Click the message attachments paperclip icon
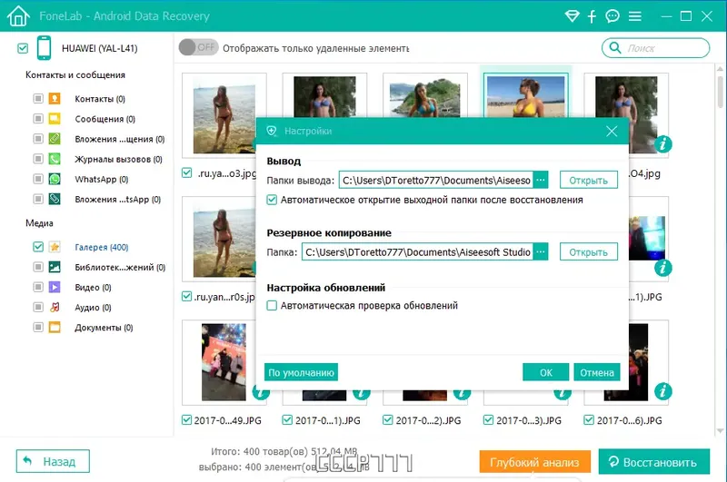Screen dimensions: 727x482 point(55,139)
